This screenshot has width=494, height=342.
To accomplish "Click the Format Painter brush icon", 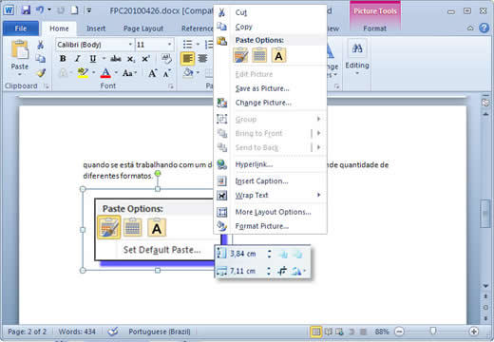I will tap(41, 73).
